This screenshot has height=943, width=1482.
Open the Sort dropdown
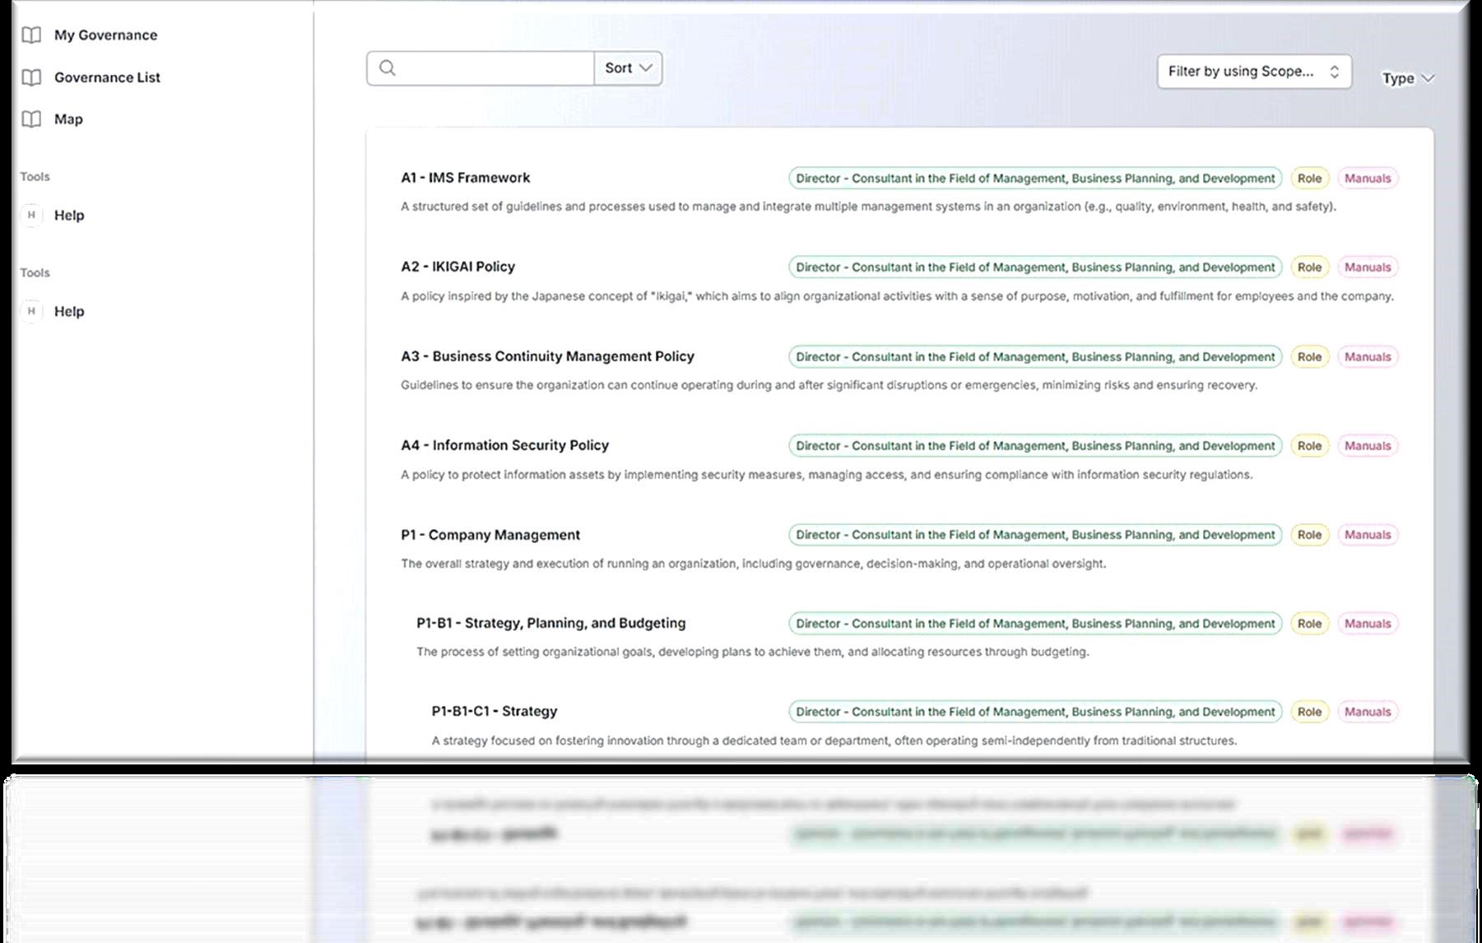click(629, 68)
